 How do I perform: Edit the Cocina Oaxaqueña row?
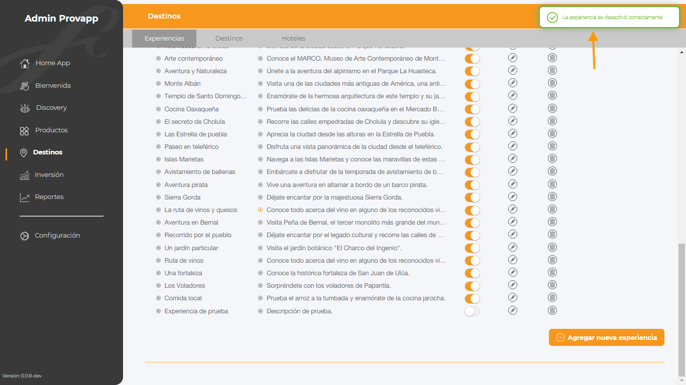tap(513, 108)
